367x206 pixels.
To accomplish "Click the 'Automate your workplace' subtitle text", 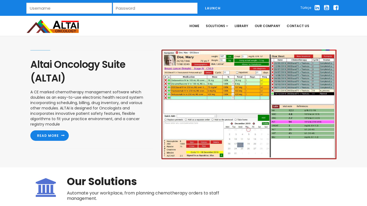I will pyautogui.click(x=143, y=196).
